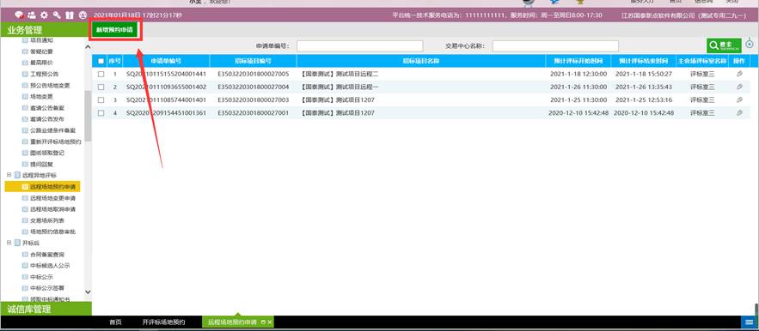Open 图纸领取登记 in the sidebar tree
This screenshot has width=759, height=331.
tap(47, 153)
